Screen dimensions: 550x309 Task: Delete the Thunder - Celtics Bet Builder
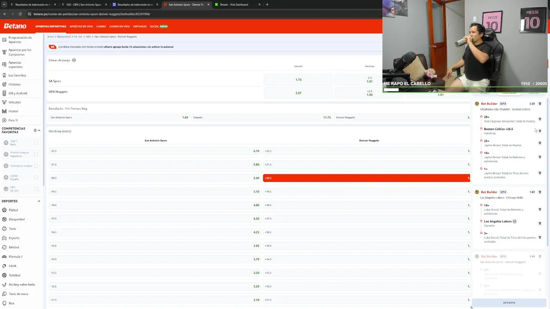coord(540,103)
